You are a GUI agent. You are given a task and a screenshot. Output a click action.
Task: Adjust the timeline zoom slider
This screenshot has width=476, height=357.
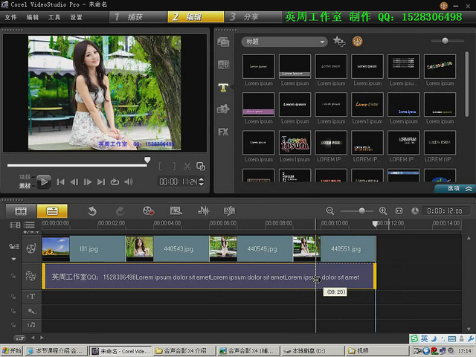pyautogui.click(x=361, y=210)
